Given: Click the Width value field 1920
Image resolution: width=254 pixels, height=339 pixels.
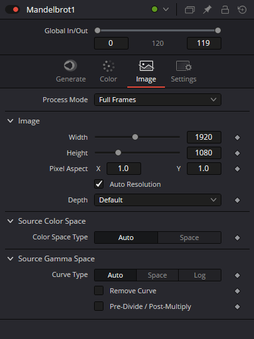Looking at the screenshot, I should (x=204, y=137).
